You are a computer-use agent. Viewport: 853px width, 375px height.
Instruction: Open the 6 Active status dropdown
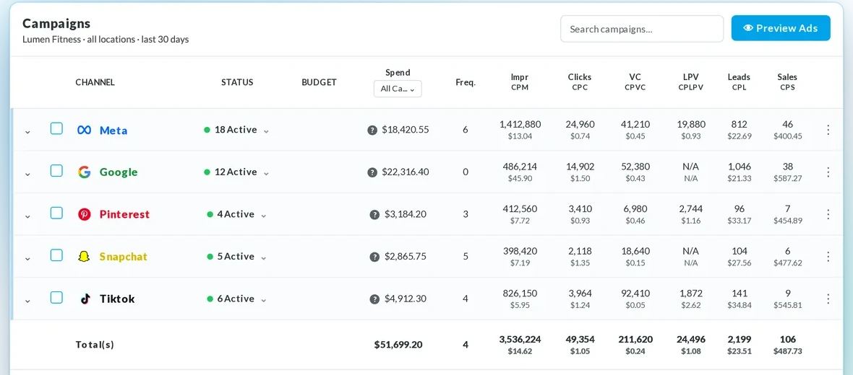(236, 299)
